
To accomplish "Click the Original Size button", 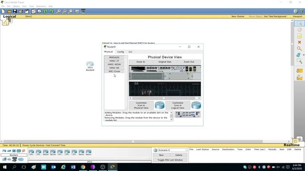I will point(165,62).
